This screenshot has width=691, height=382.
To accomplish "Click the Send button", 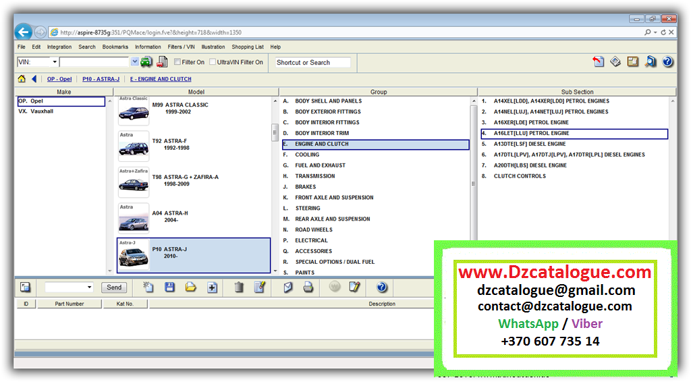I will pyautogui.click(x=114, y=288).
